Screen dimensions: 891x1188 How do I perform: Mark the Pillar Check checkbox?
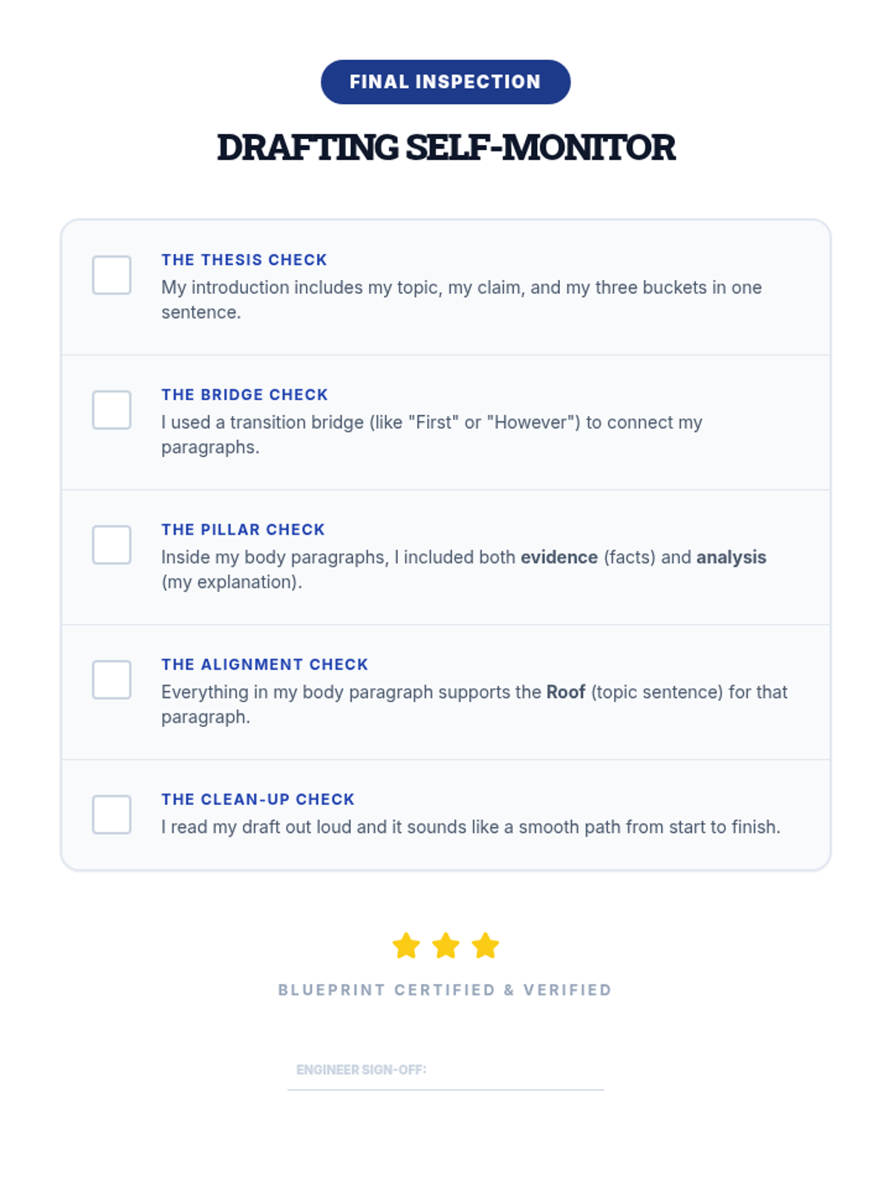[x=111, y=545]
